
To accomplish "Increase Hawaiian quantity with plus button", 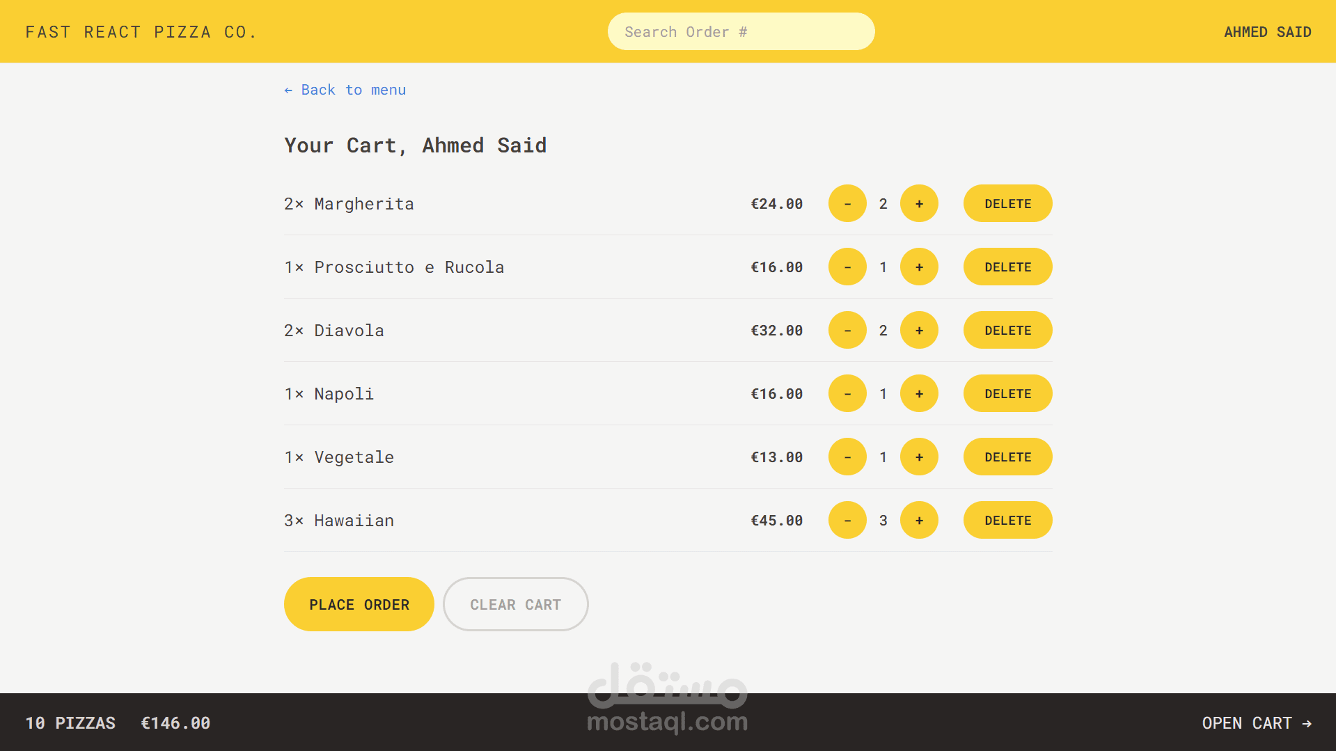I will click(919, 520).
